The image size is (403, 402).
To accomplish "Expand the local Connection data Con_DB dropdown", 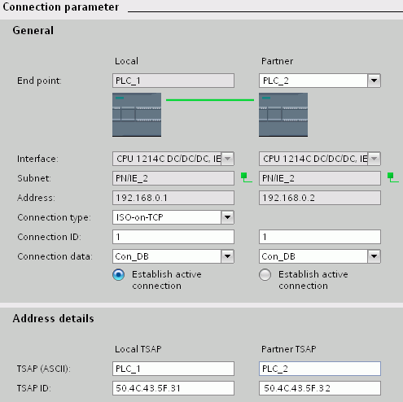I will 227,256.
